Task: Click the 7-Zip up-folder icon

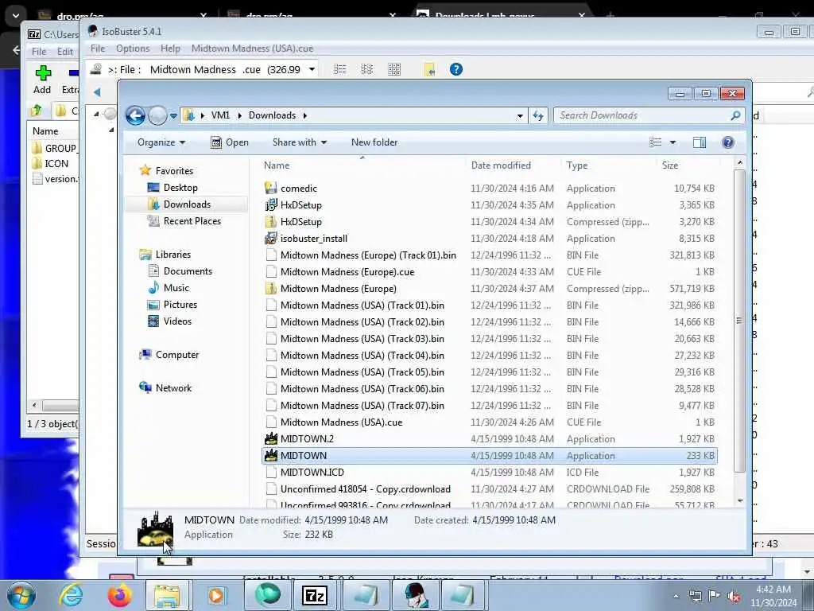Action: pyautogui.click(x=37, y=110)
